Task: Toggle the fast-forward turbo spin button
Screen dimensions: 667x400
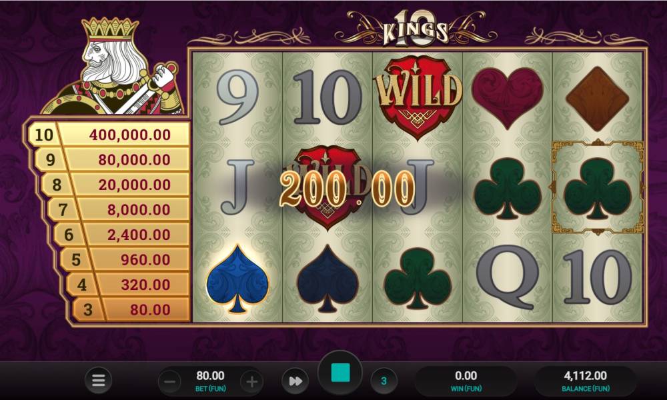Action: coord(295,381)
